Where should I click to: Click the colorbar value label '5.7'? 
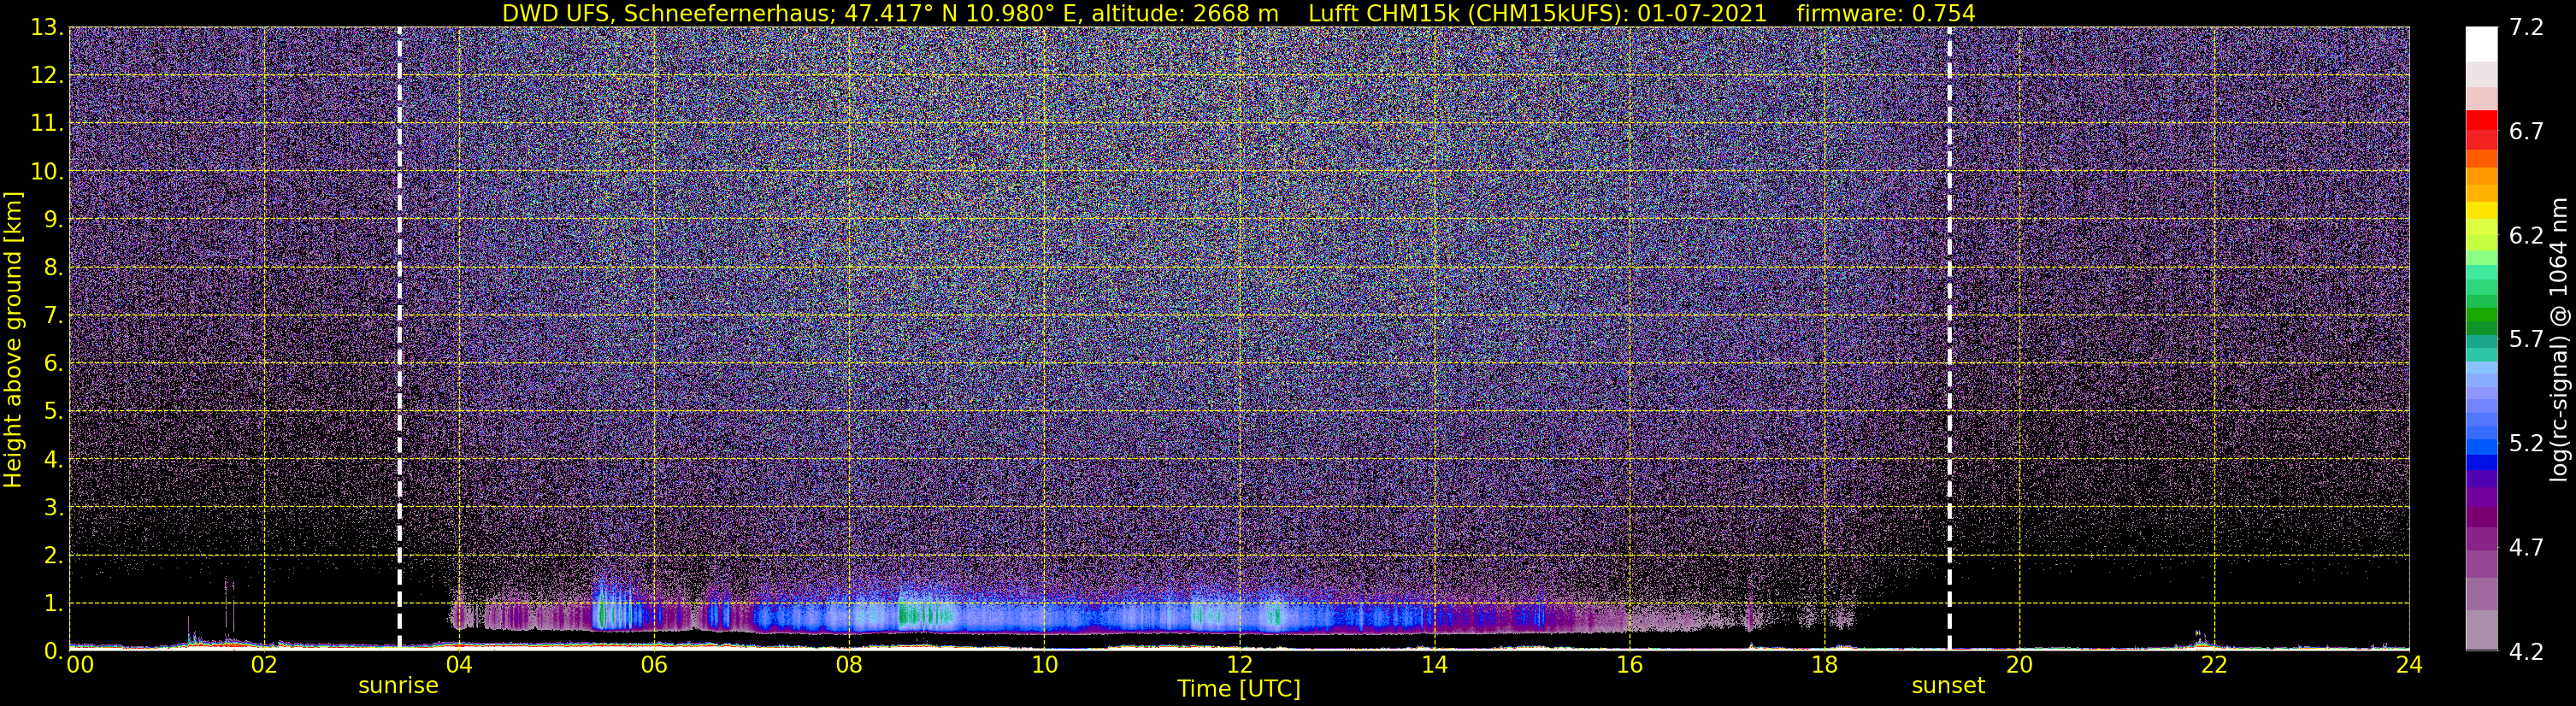[x=2526, y=340]
